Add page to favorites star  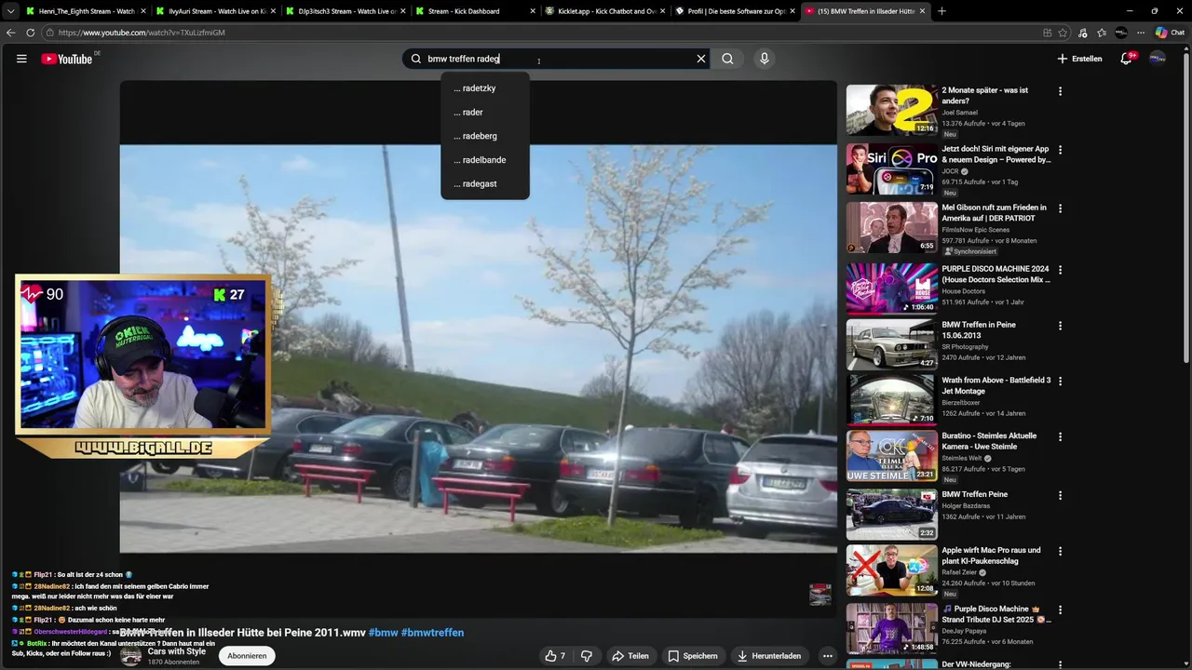pos(1063,33)
